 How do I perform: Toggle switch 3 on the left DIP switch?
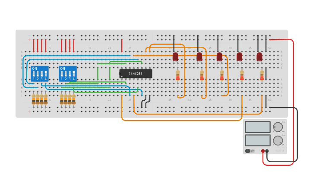coord(41,74)
